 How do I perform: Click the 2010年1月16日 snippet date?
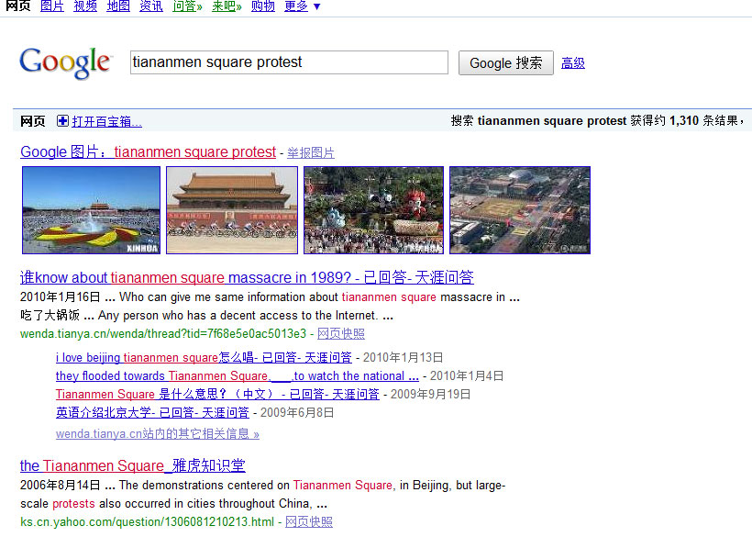(61, 297)
